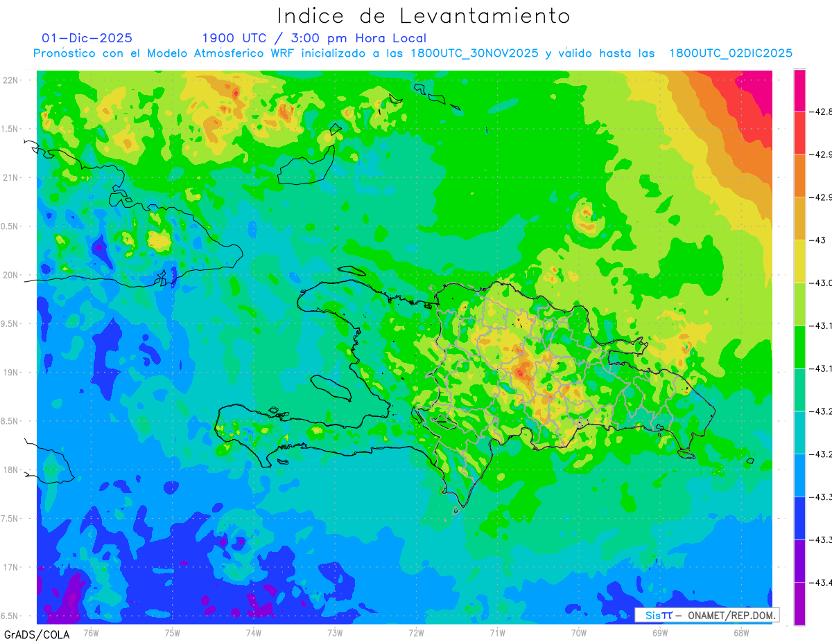Pick the amber-gold block in the color bar
The image size is (832, 642).
click(x=799, y=219)
